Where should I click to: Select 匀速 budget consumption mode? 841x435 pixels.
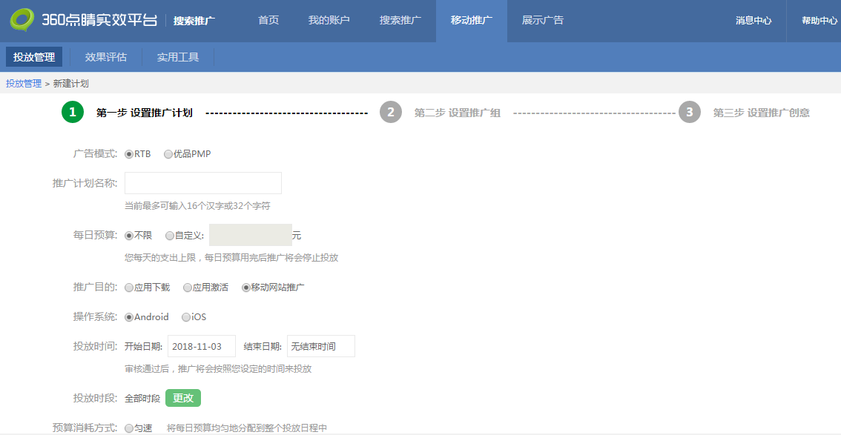[129, 428]
